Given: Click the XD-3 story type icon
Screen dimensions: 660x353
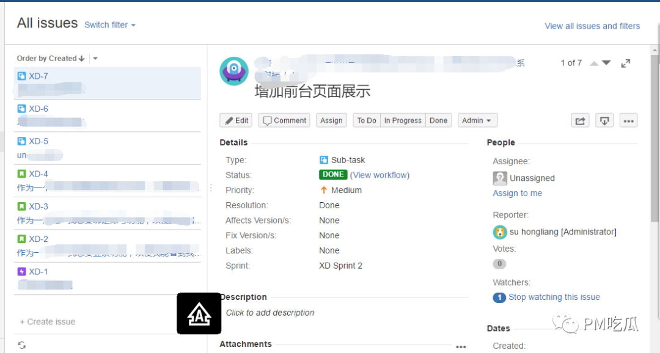Looking at the screenshot, I should click(21, 206).
